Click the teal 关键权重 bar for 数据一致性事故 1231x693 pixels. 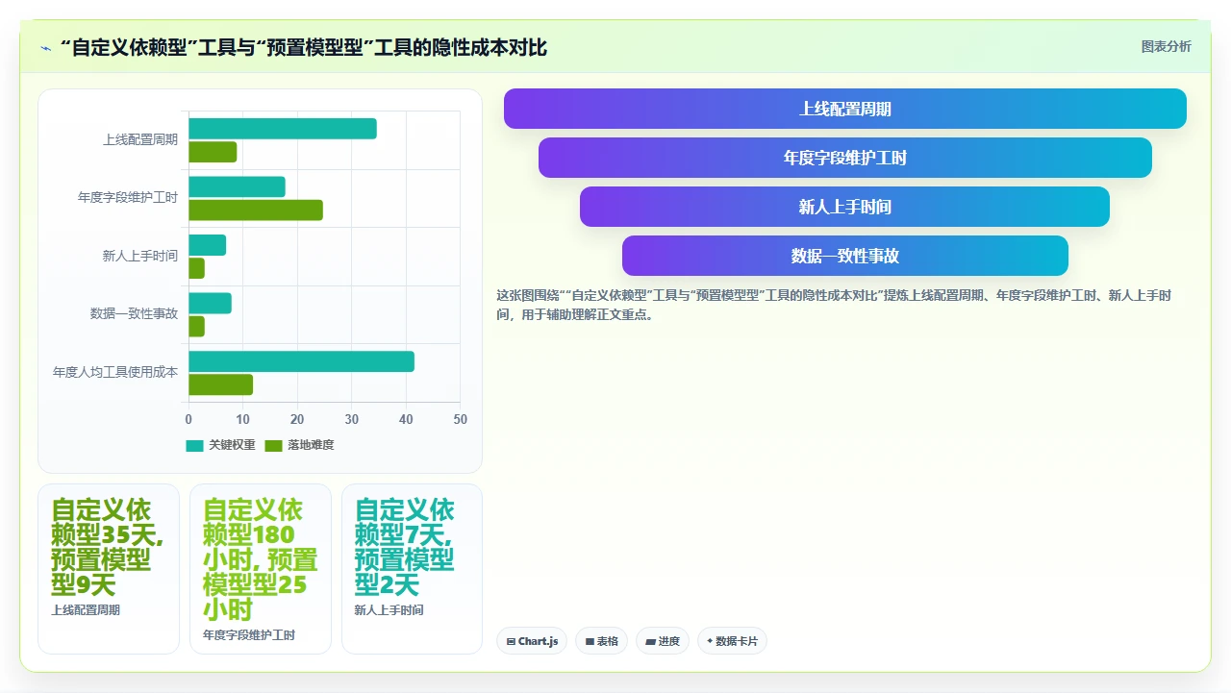[210, 303]
